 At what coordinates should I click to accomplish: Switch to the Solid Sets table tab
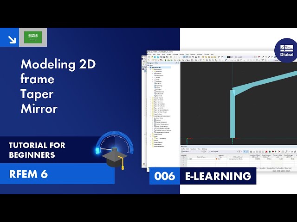(x=288, y=168)
